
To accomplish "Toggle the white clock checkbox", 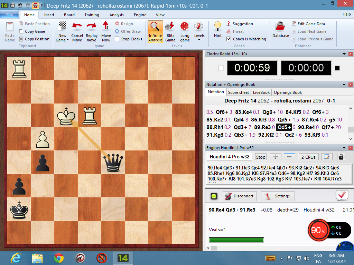I will point(221,68).
